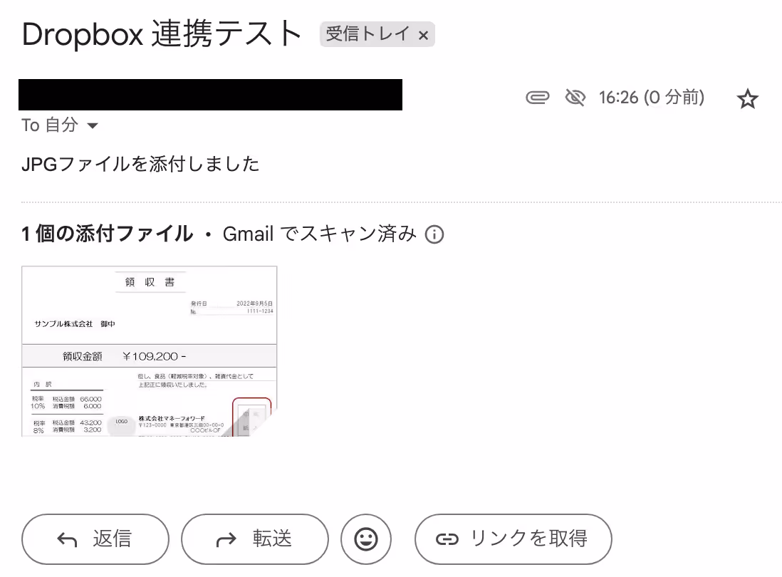This screenshot has width=782, height=577.
Task: Click the リンクを取得 button
Action: 513,539
